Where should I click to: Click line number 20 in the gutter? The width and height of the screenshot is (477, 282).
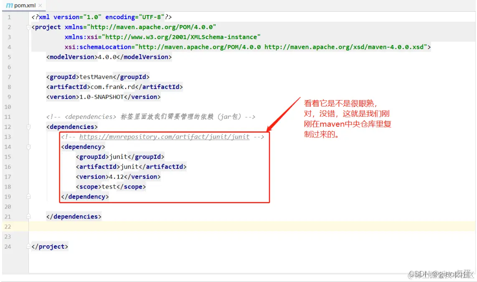tap(8, 206)
